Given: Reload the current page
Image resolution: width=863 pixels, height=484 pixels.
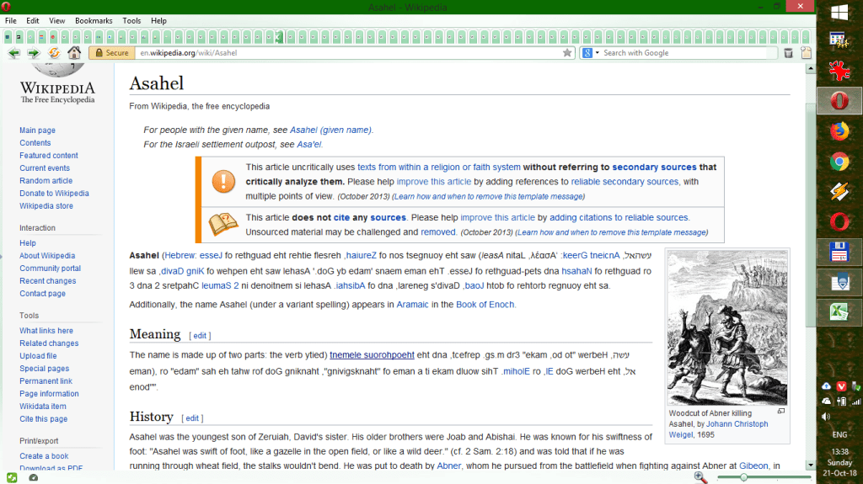Looking at the screenshot, I should (55, 53).
